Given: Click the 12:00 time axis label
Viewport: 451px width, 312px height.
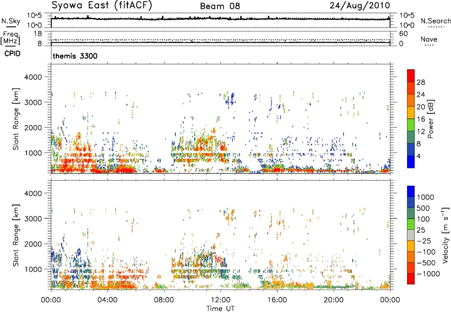Looking at the screenshot, I should pos(220,300).
